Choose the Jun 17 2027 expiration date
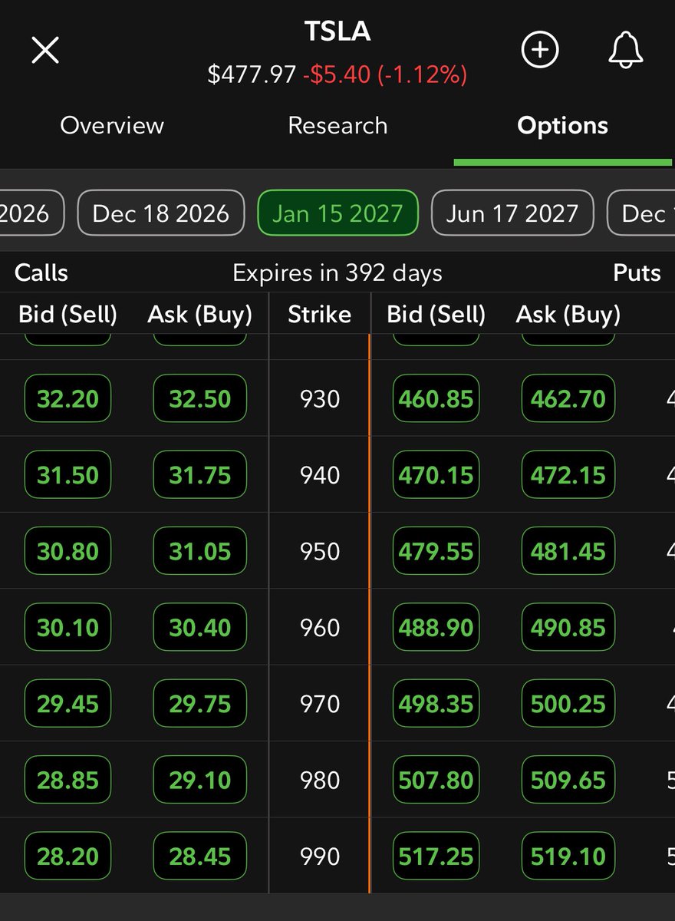675x921 pixels. [512, 213]
